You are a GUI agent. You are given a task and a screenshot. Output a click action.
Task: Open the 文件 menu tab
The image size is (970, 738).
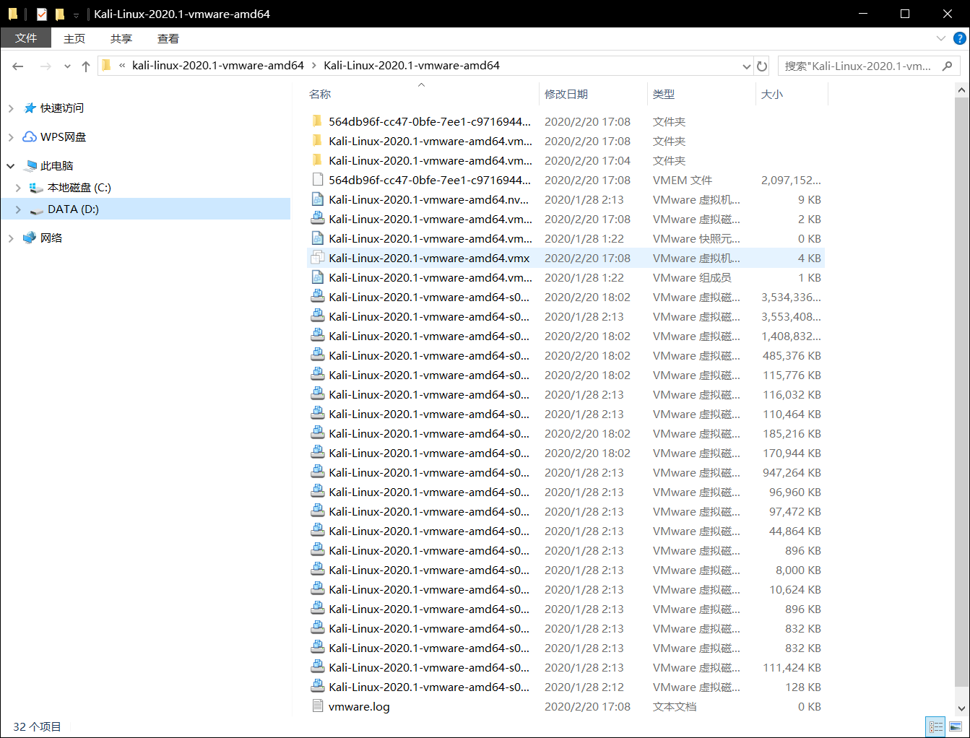26,38
